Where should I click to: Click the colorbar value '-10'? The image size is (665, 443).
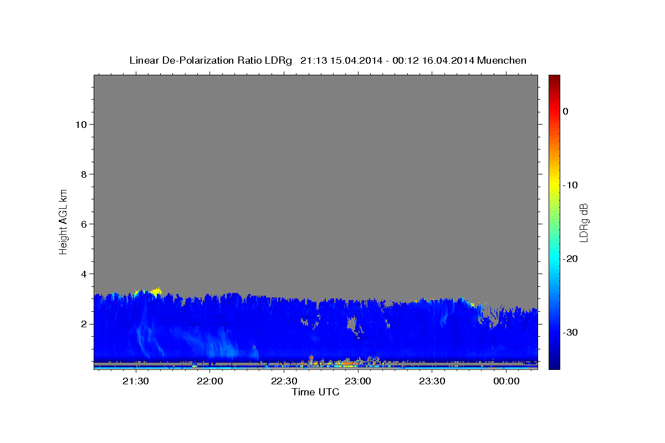point(570,185)
